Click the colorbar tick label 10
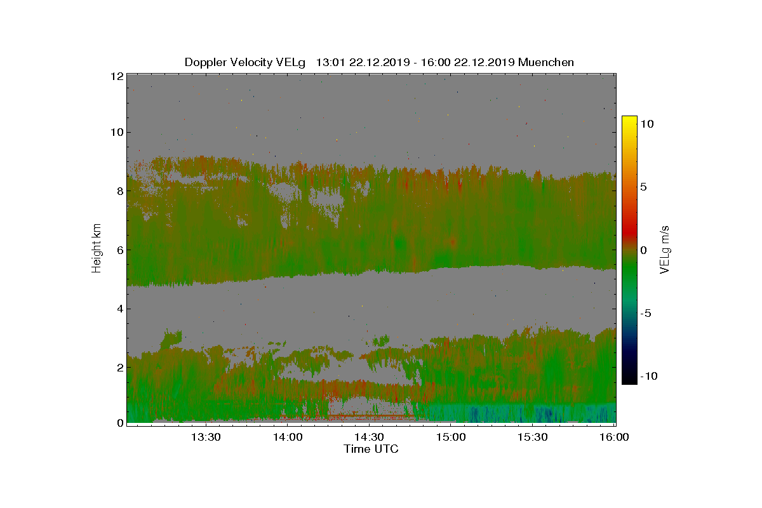Screen dimensions: 762x508 pos(648,124)
